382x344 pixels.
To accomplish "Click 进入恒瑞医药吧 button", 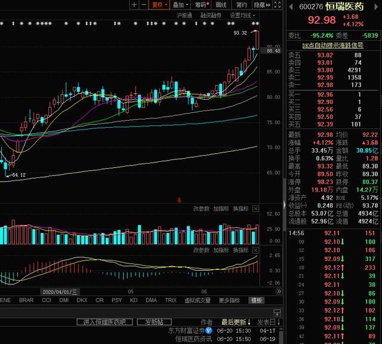I will coord(105,322).
